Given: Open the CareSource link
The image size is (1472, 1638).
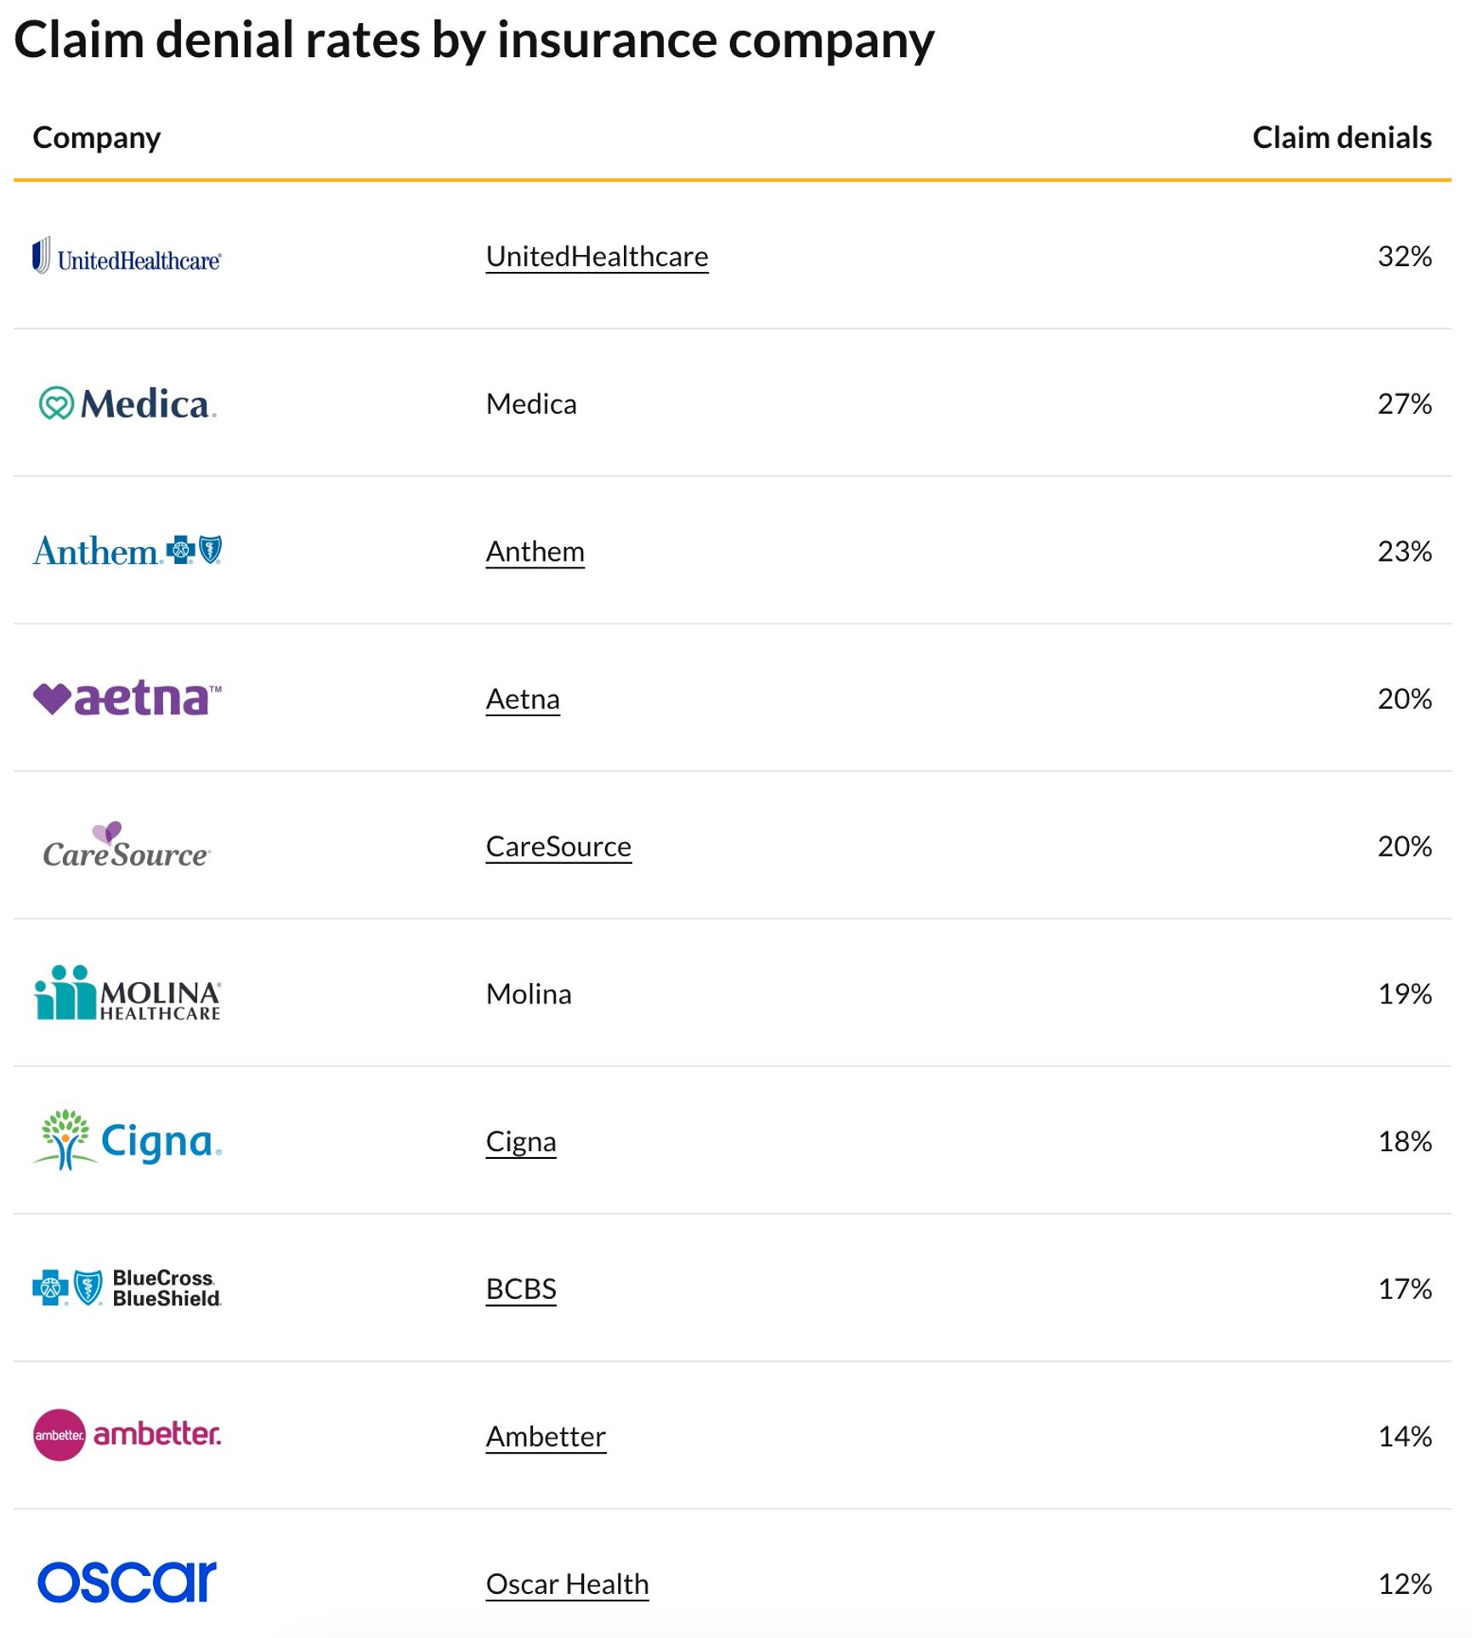Looking at the screenshot, I should 558,846.
